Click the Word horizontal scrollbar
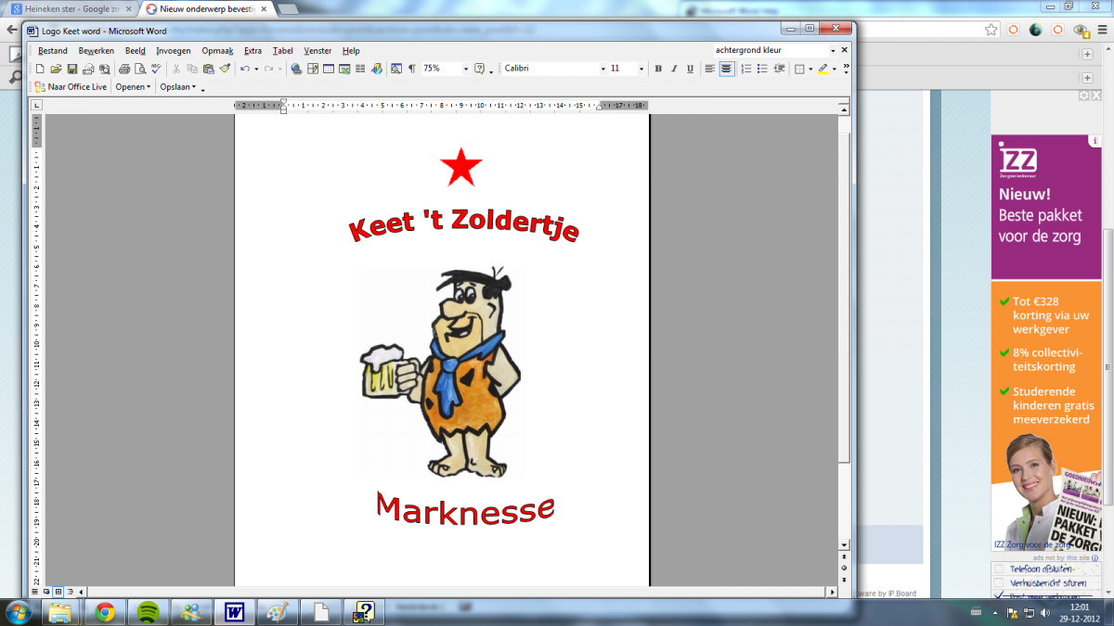 [455, 591]
